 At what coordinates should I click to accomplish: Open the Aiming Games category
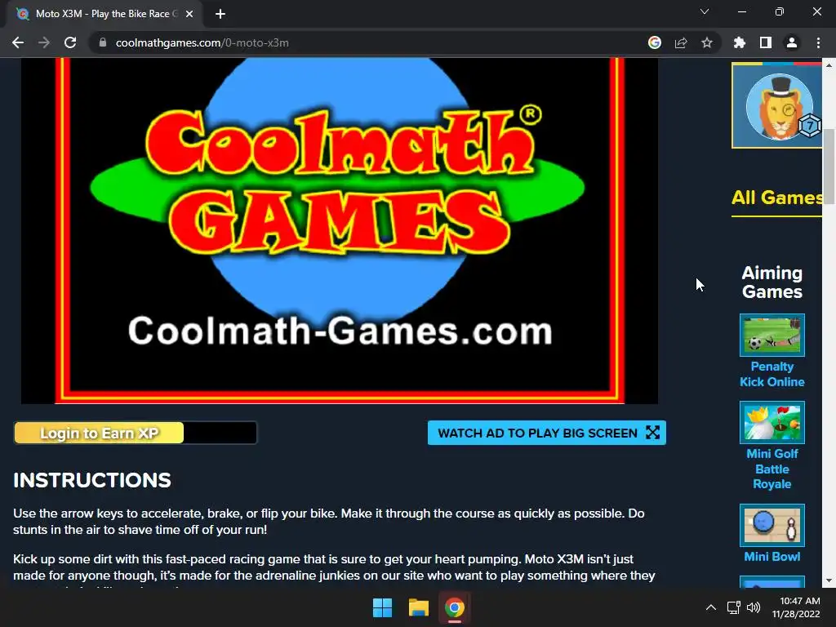coord(772,282)
